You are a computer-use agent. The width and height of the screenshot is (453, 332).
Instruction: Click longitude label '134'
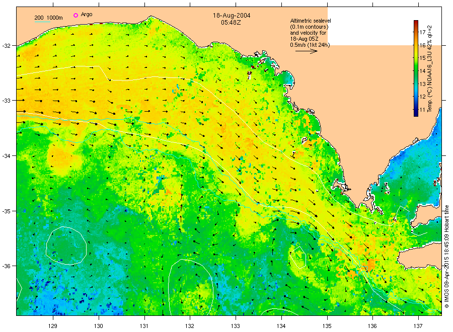pos(281,326)
